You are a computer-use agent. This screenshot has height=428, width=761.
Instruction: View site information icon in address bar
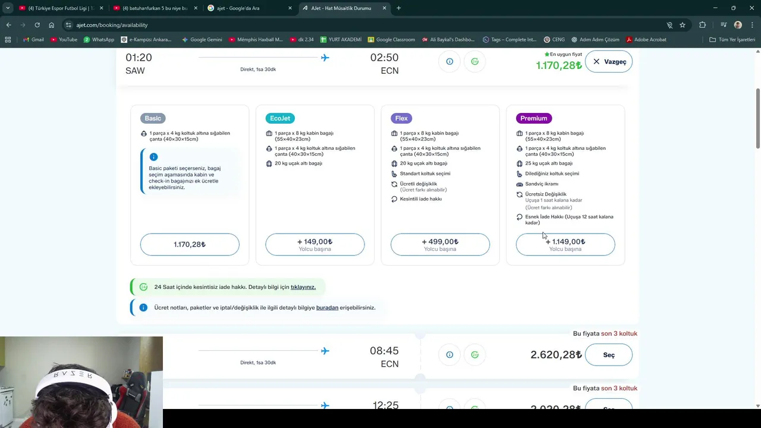pyautogui.click(x=68, y=25)
